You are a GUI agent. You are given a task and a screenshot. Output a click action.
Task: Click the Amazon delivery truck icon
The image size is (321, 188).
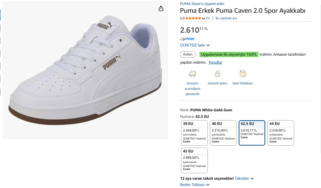[x=192, y=74]
